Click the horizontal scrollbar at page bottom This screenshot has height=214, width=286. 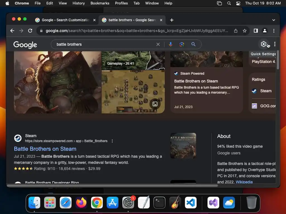112,186
